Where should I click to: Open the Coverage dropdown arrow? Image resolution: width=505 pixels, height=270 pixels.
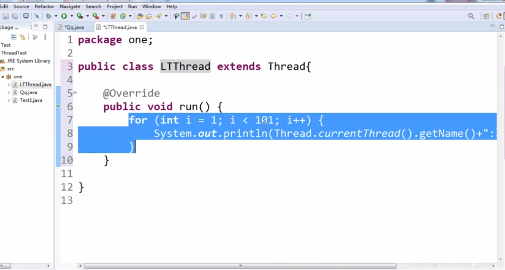coord(87,16)
